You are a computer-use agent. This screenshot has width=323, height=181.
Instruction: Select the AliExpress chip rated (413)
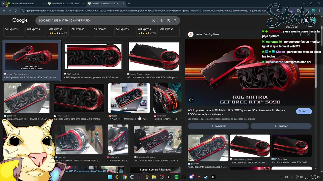(58, 31)
